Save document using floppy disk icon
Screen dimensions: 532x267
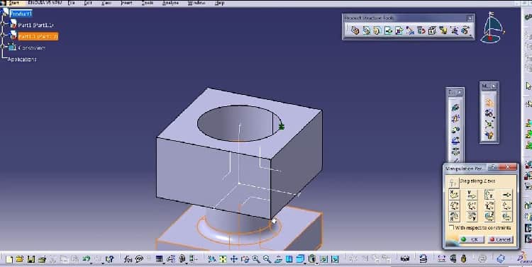[x=31, y=259]
